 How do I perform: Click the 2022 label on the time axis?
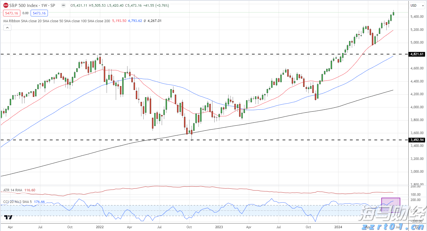100,227
